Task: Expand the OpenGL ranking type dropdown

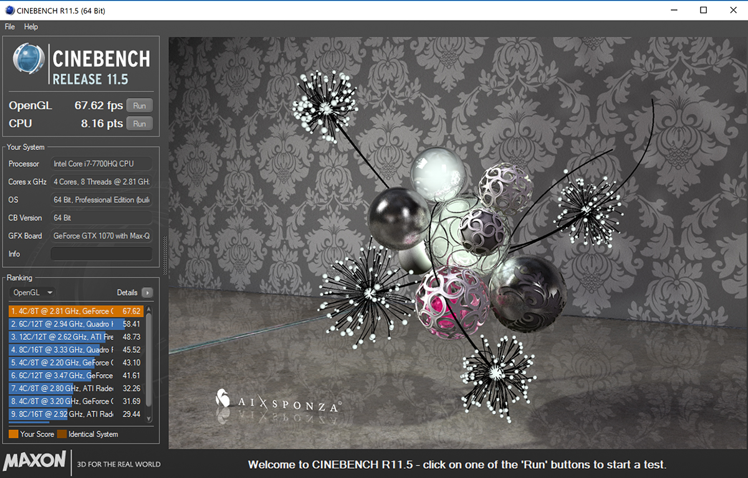Action: (x=32, y=293)
